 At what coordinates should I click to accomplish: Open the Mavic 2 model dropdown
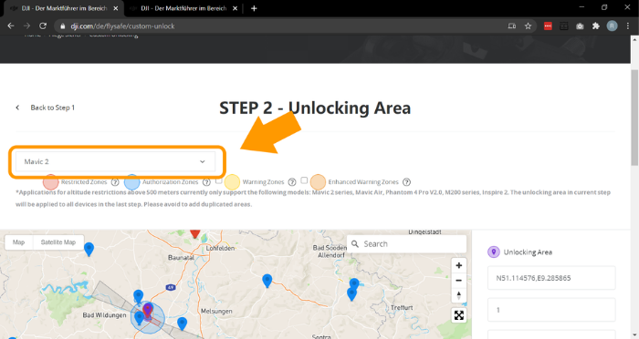(x=115, y=161)
